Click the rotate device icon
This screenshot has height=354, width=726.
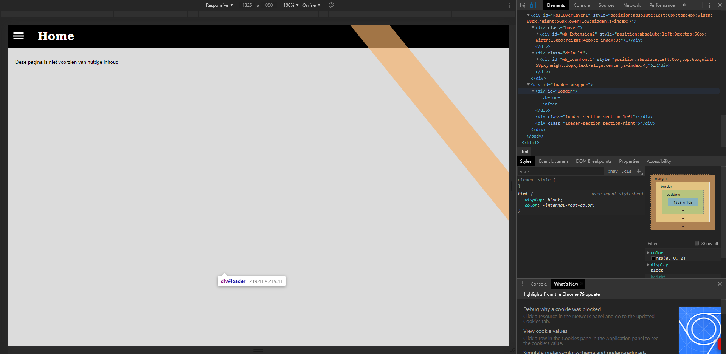click(x=331, y=5)
